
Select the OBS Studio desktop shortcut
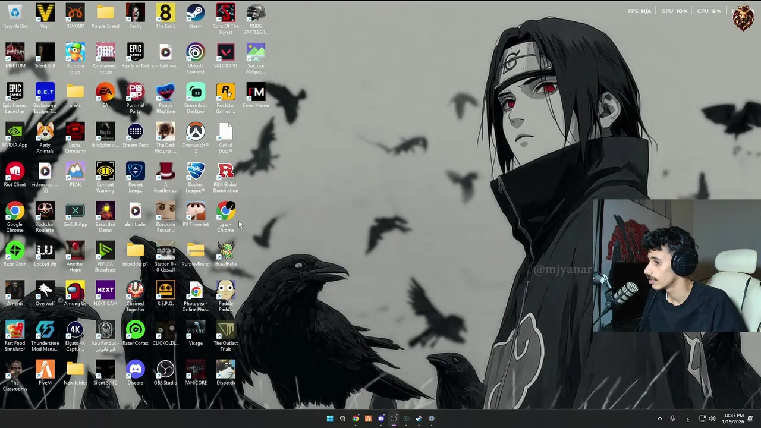click(x=165, y=373)
